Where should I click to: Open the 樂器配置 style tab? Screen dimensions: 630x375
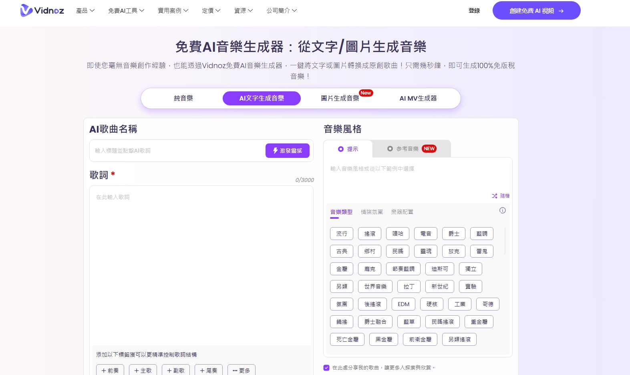tap(402, 212)
